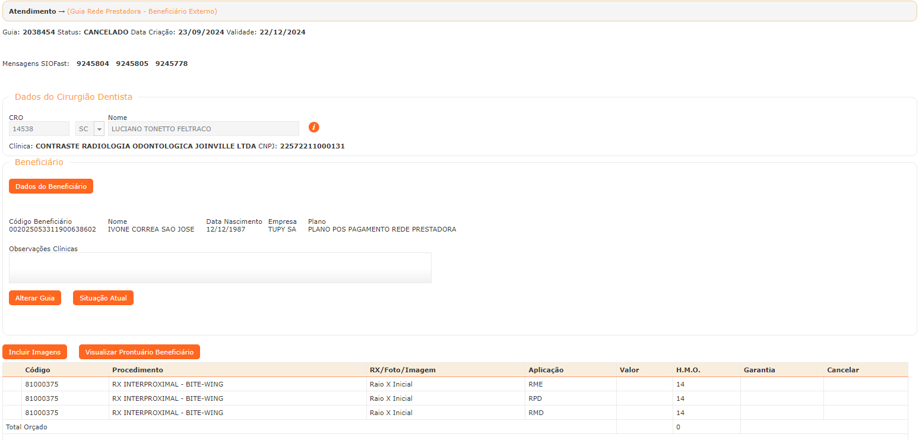Screen dimensions: 919x440
Task: Click the Procedimento column header
Action: click(x=137, y=370)
